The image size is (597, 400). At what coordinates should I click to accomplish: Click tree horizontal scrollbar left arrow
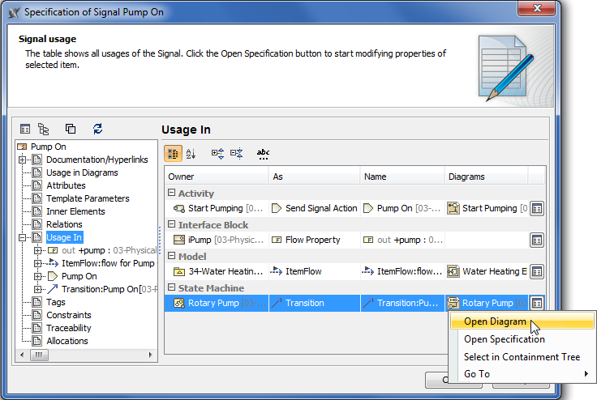coord(22,355)
